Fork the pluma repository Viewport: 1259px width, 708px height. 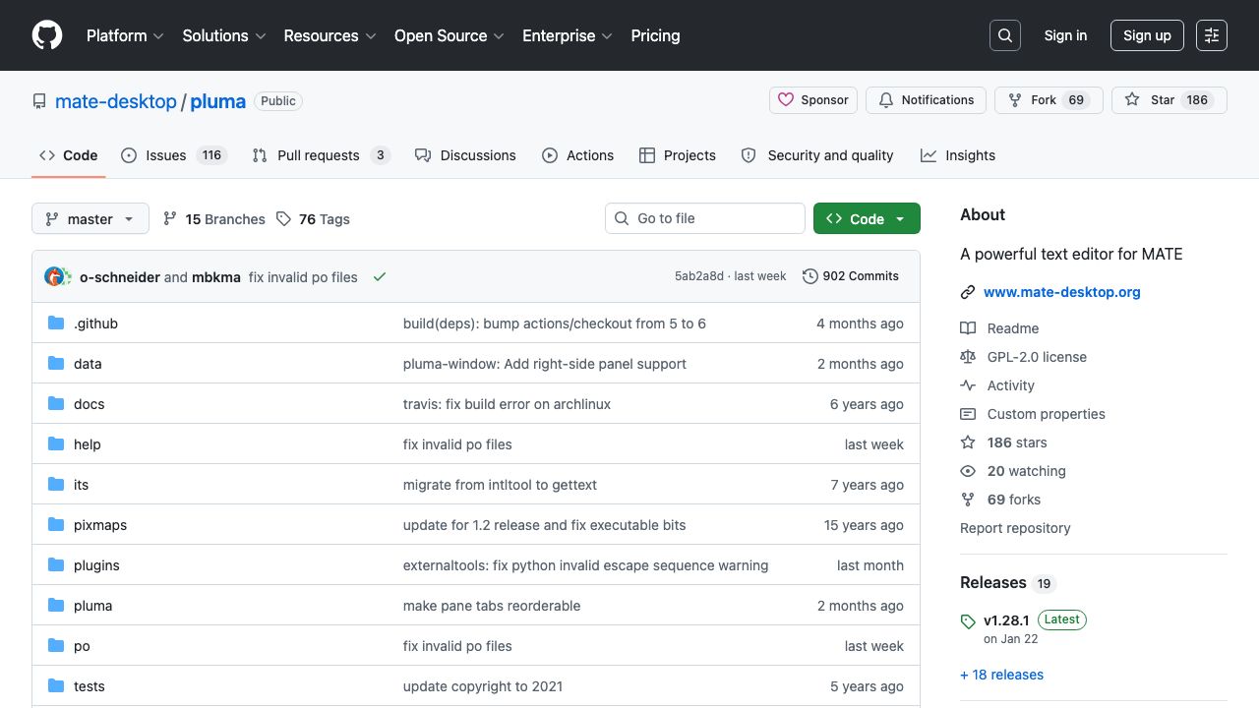[1049, 100]
